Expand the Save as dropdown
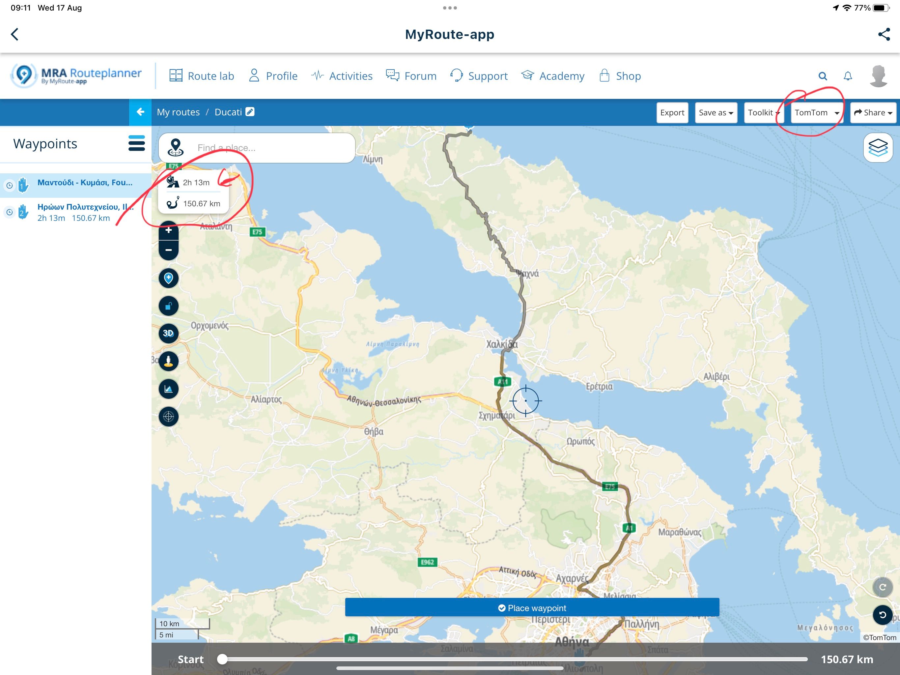 716,113
